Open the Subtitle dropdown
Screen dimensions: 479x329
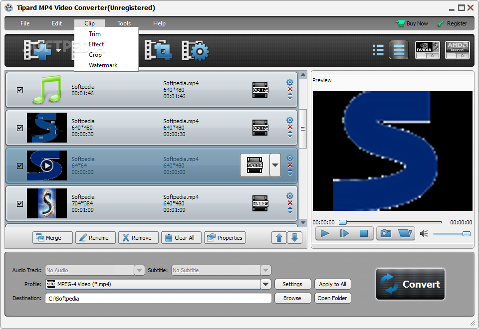pyautogui.click(x=265, y=270)
